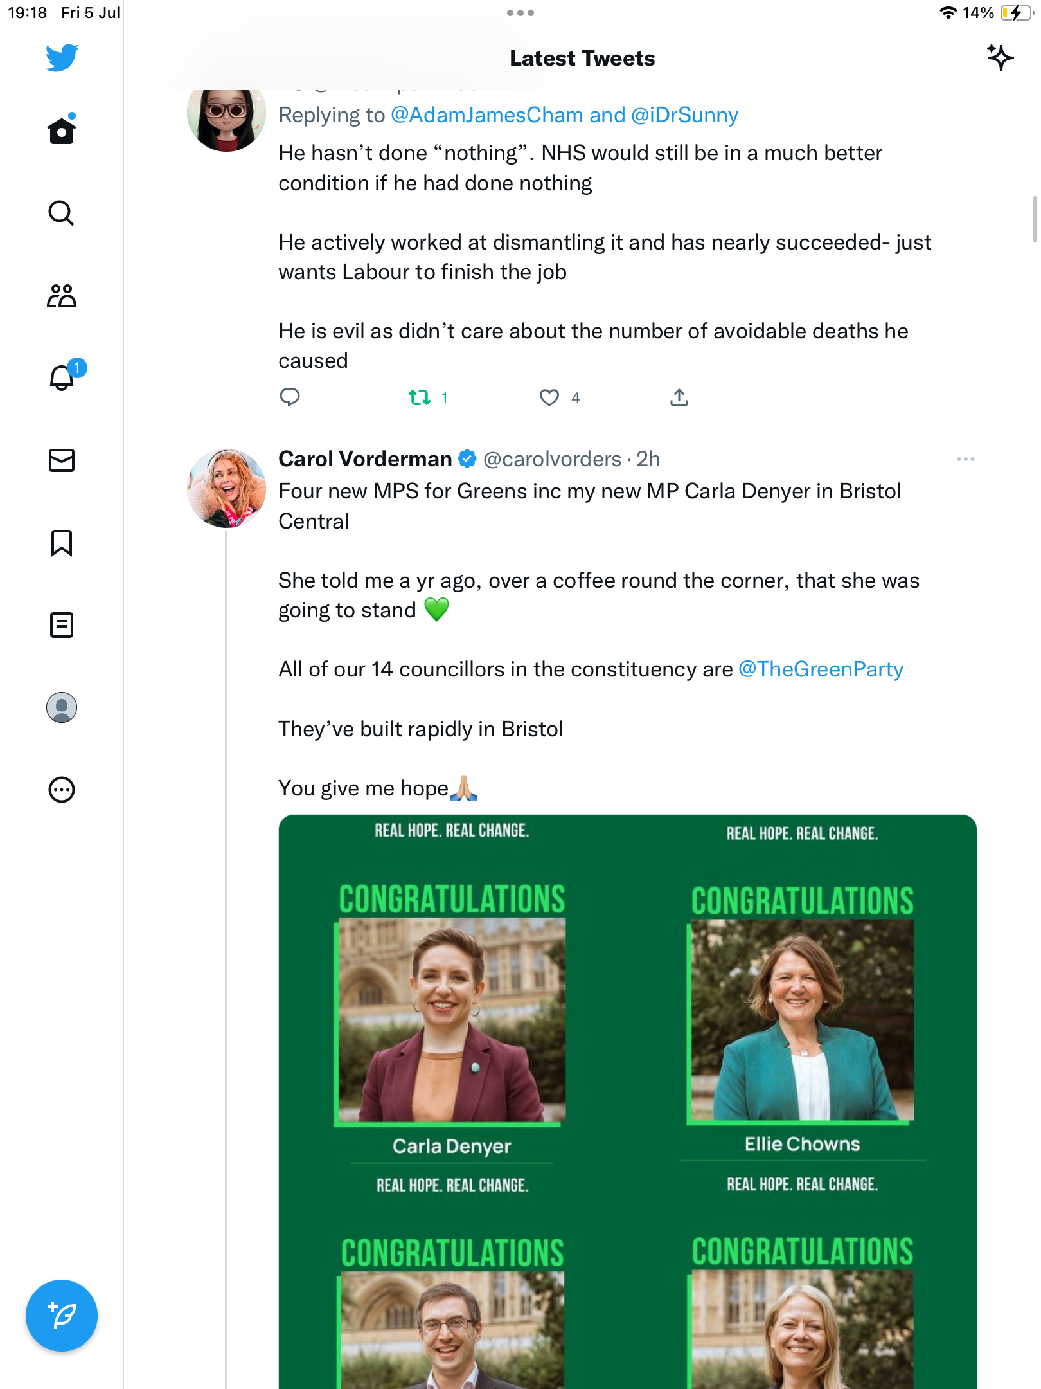
Task: Open the Profile avatar icon in sidebar
Action: click(62, 707)
